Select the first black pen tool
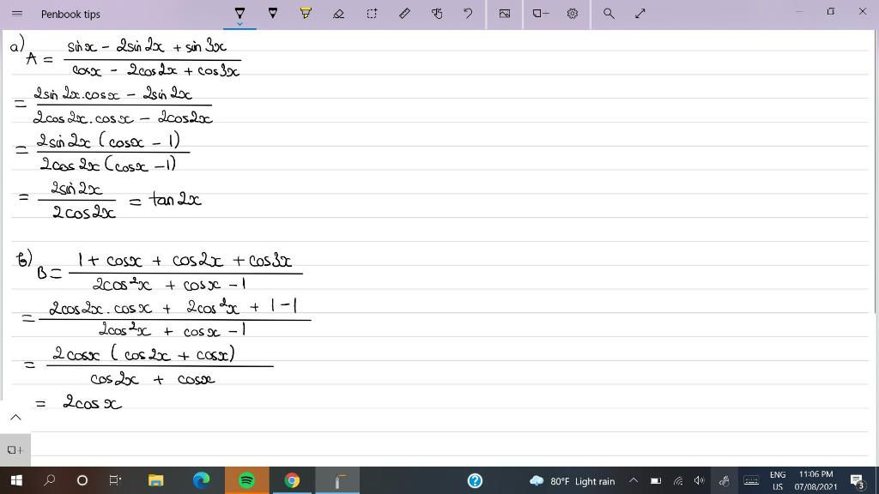 pos(239,13)
